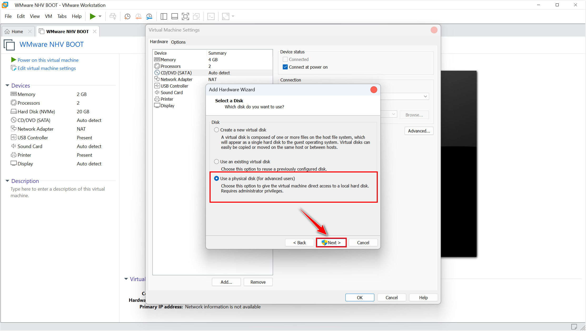Click Edit virtual machine settings link

coord(47,68)
